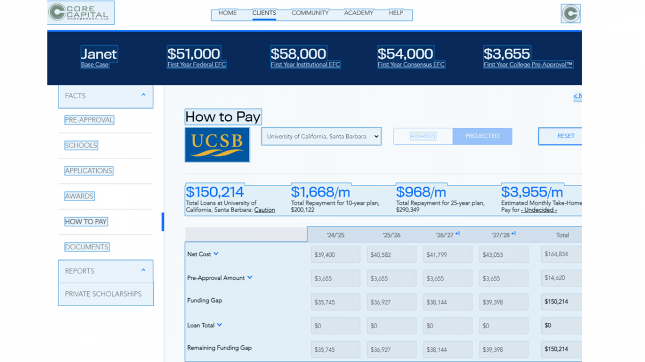This screenshot has height=362, width=645.
Task: Select the Projected toggle option
Action: click(x=482, y=136)
